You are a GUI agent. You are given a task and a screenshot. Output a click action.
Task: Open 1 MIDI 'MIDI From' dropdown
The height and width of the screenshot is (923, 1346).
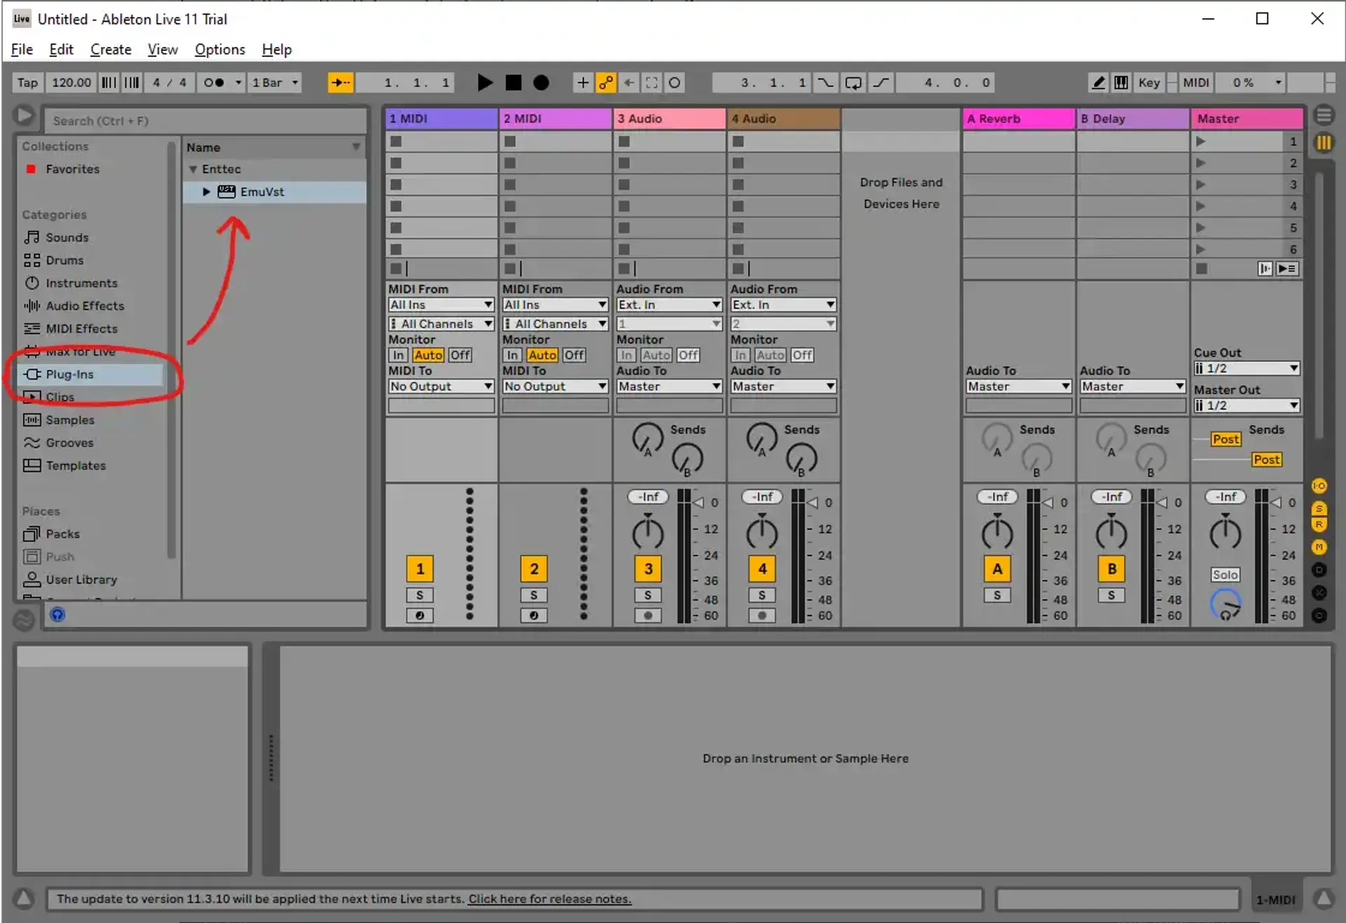pyautogui.click(x=441, y=305)
